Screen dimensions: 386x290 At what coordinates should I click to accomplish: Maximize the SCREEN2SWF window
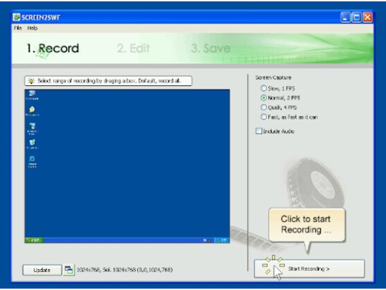tap(356, 17)
